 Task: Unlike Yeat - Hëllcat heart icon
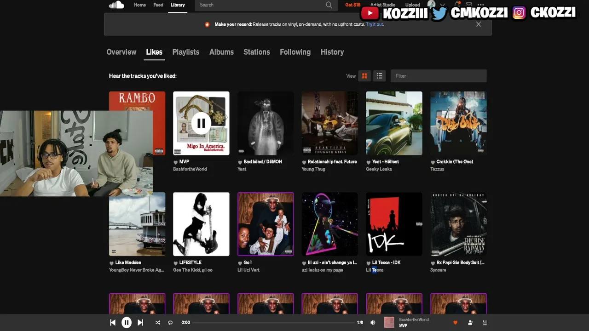pos(368,162)
